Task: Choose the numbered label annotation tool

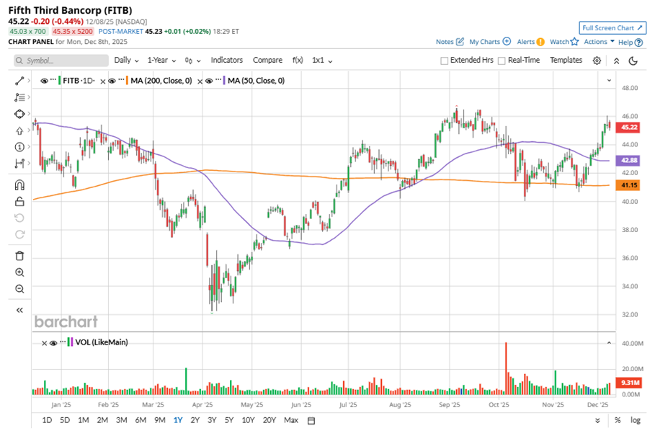Action: pyautogui.click(x=19, y=147)
